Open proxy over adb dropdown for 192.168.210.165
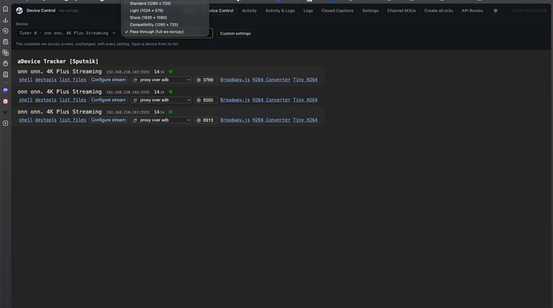 pos(161,80)
